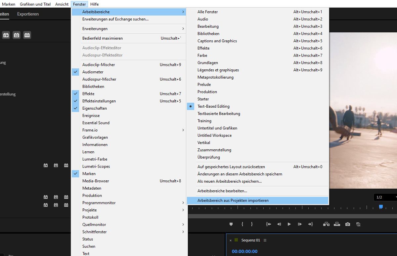Click the Go to In point button
The height and width of the screenshot is (256, 397).
268,224
